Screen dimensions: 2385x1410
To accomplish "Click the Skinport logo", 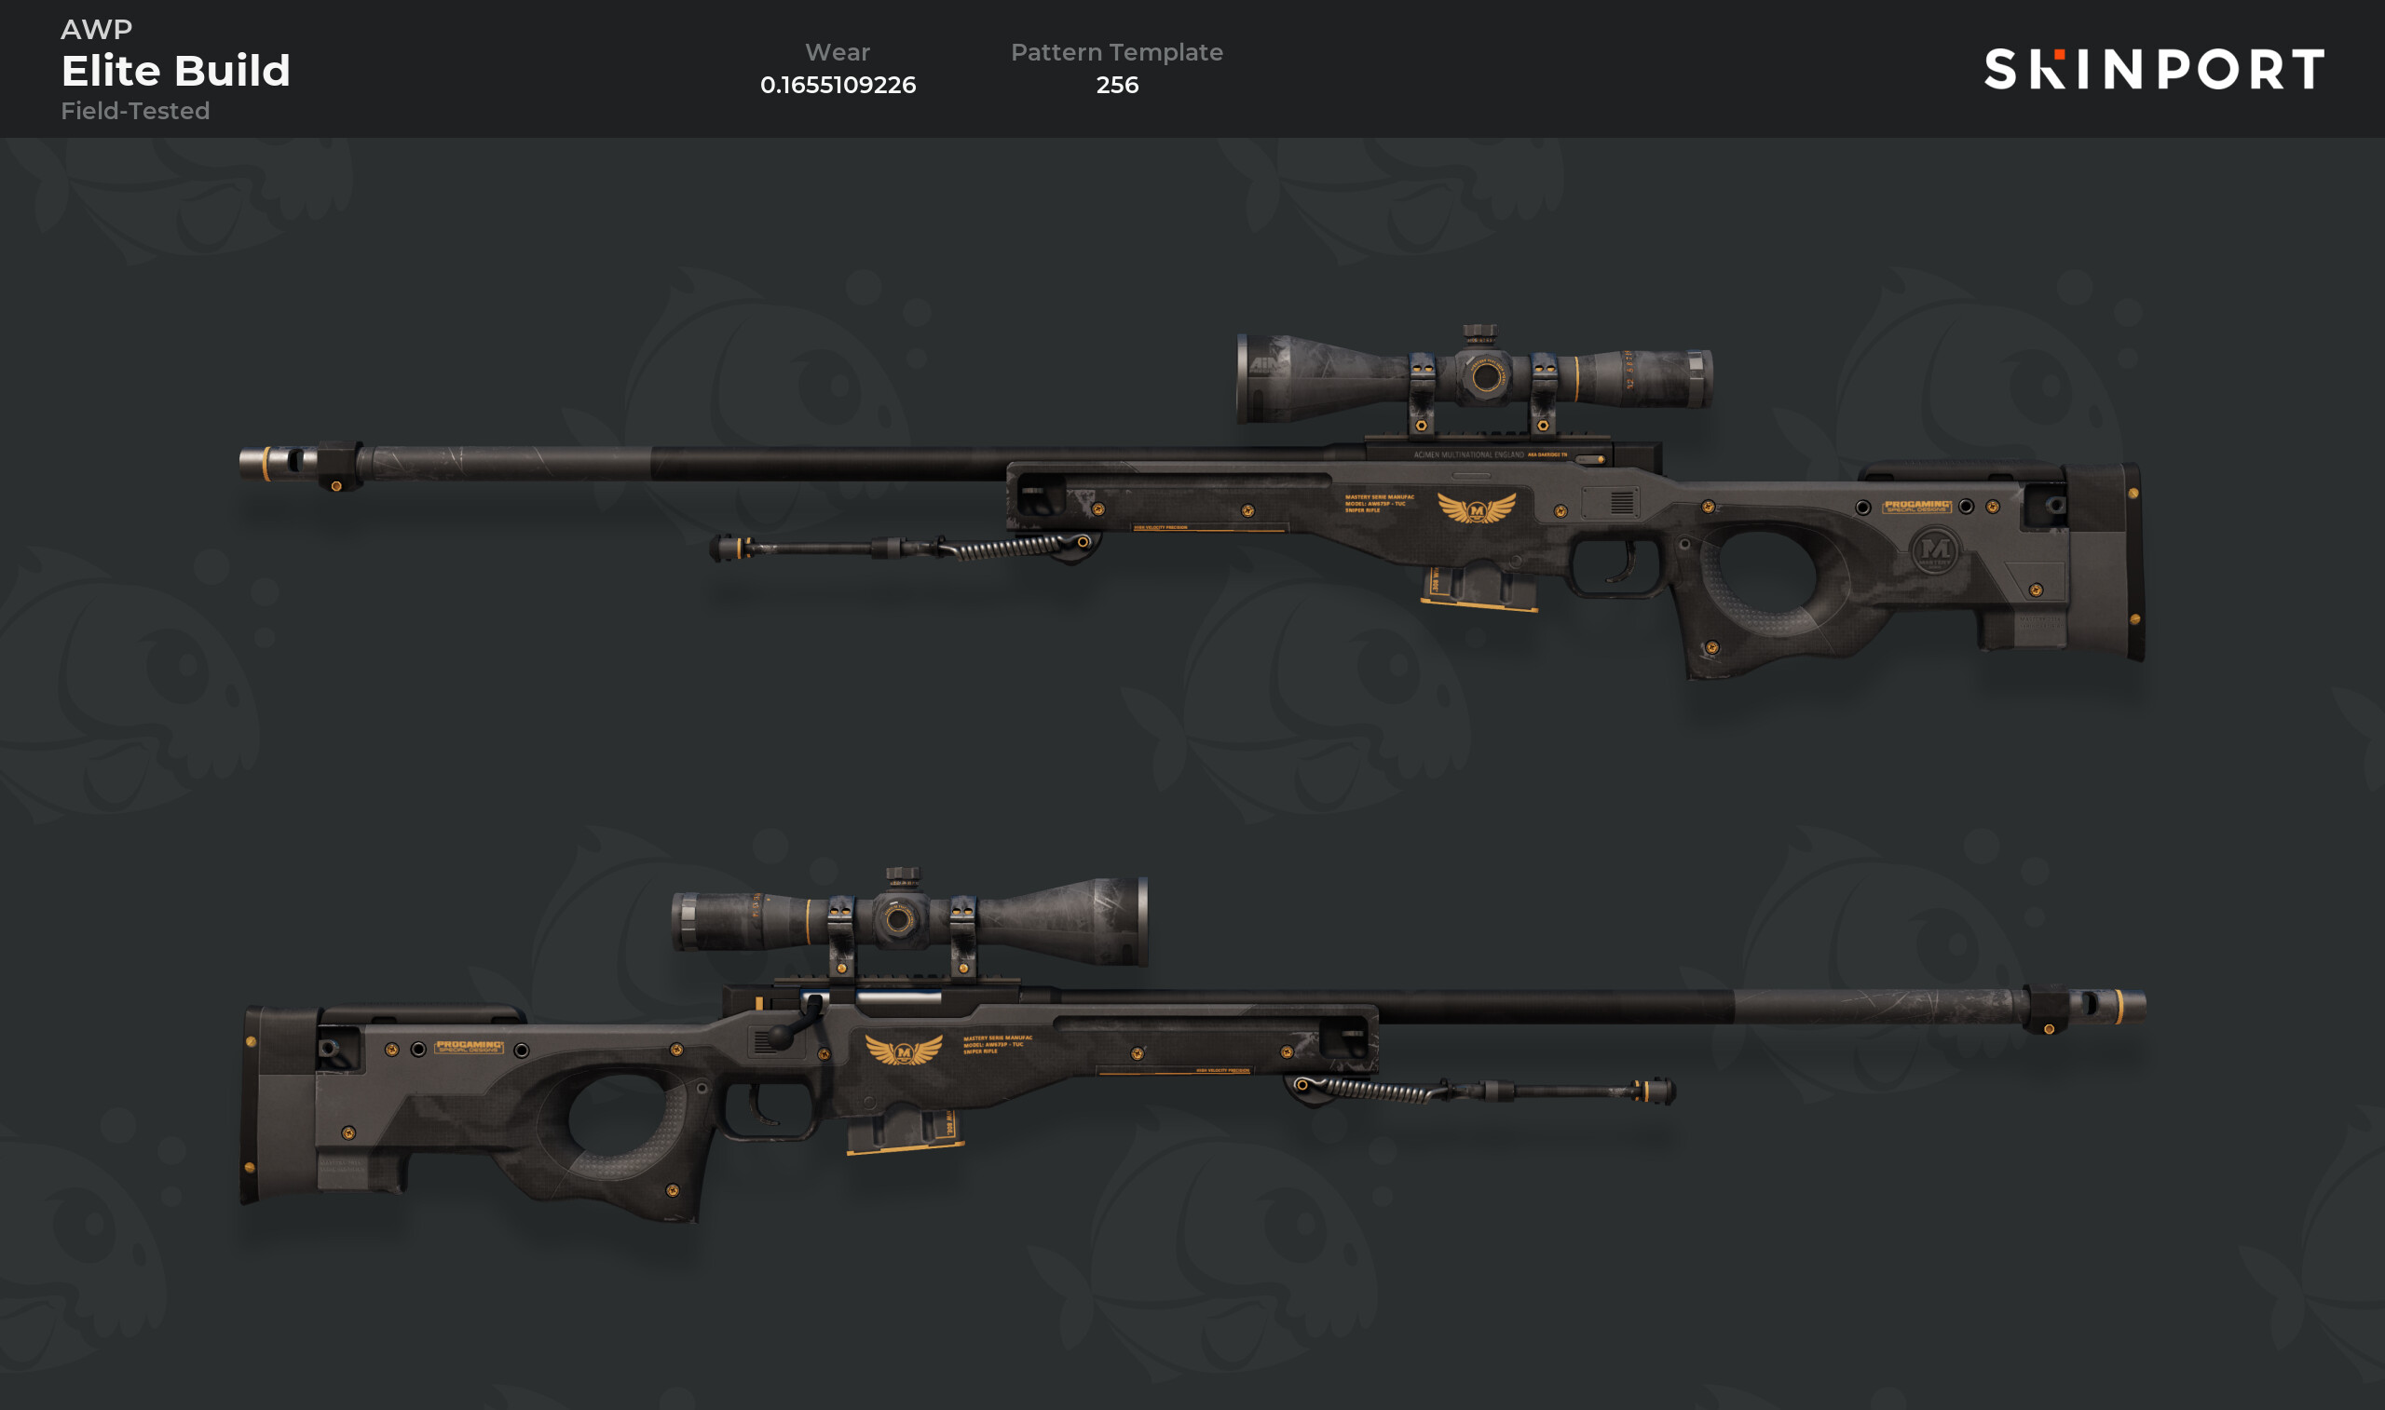I will coord(2154,69).
